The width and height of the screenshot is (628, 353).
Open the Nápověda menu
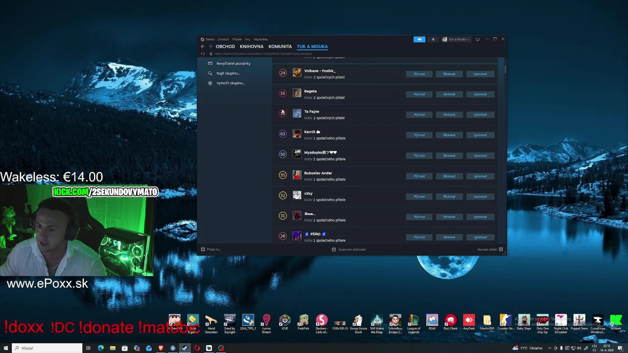point(261,39)
